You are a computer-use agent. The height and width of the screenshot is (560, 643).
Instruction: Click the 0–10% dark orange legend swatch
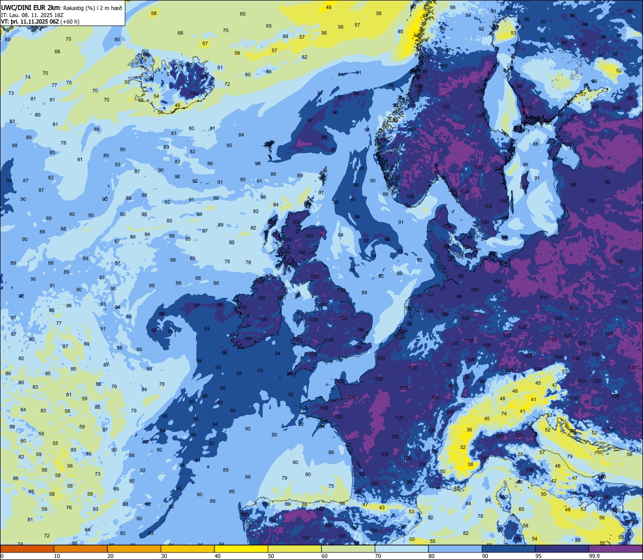coord(27,548)
